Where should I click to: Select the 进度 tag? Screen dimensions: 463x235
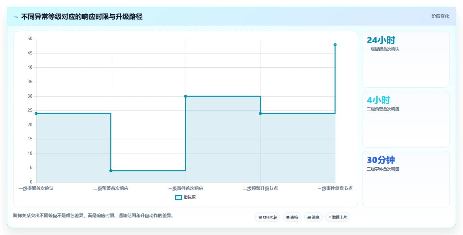(x=313, y=217)
